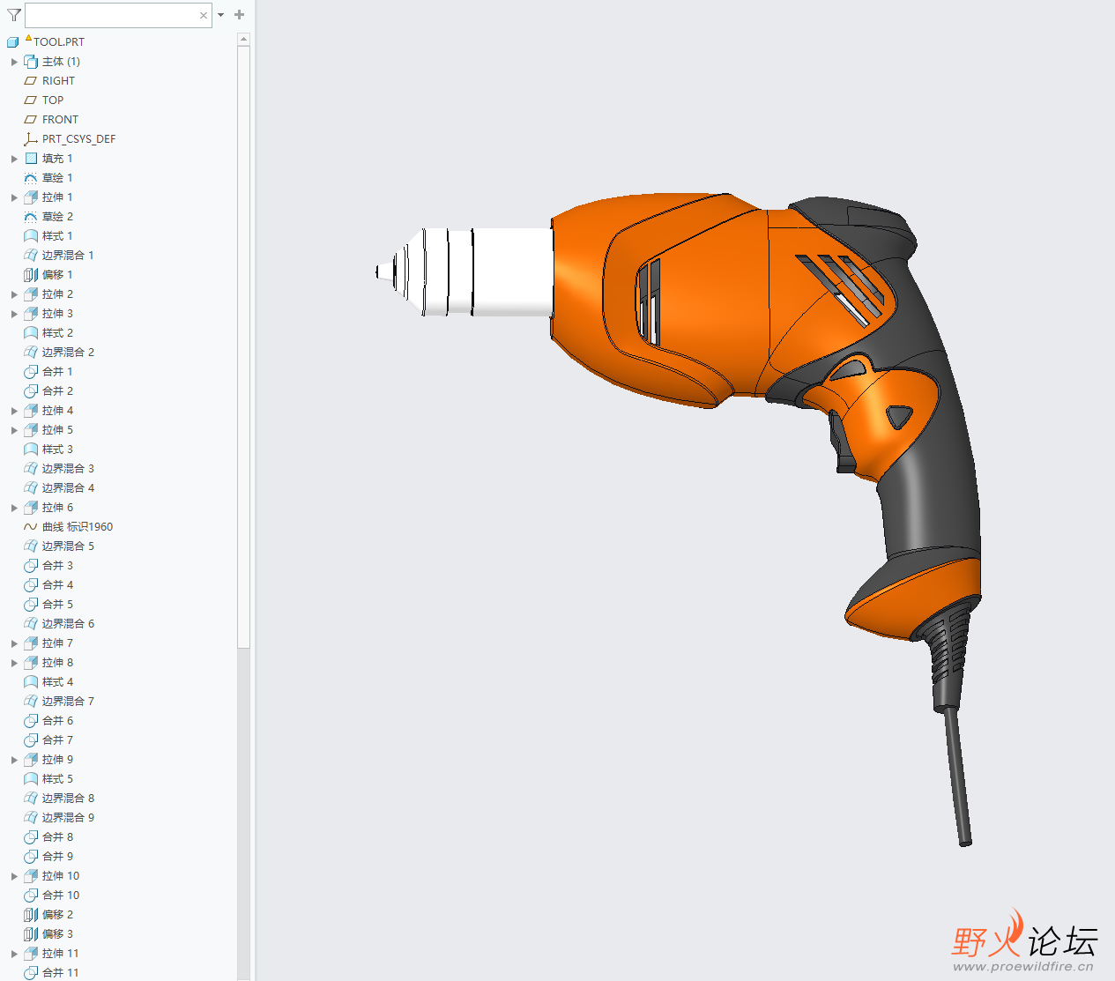Expand the 拉伸 1 feature
The image size is (1115, 981).
(14, 197)
